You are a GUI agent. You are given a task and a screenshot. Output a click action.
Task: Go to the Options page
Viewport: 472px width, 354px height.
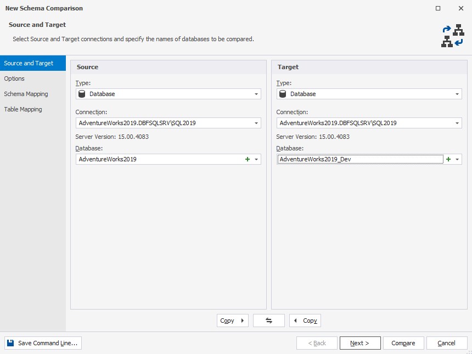(x=33, y=78)
